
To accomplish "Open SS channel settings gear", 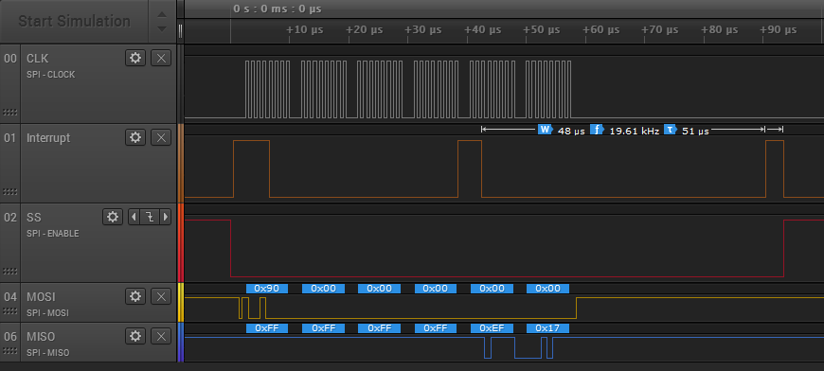I will (112, 217).
